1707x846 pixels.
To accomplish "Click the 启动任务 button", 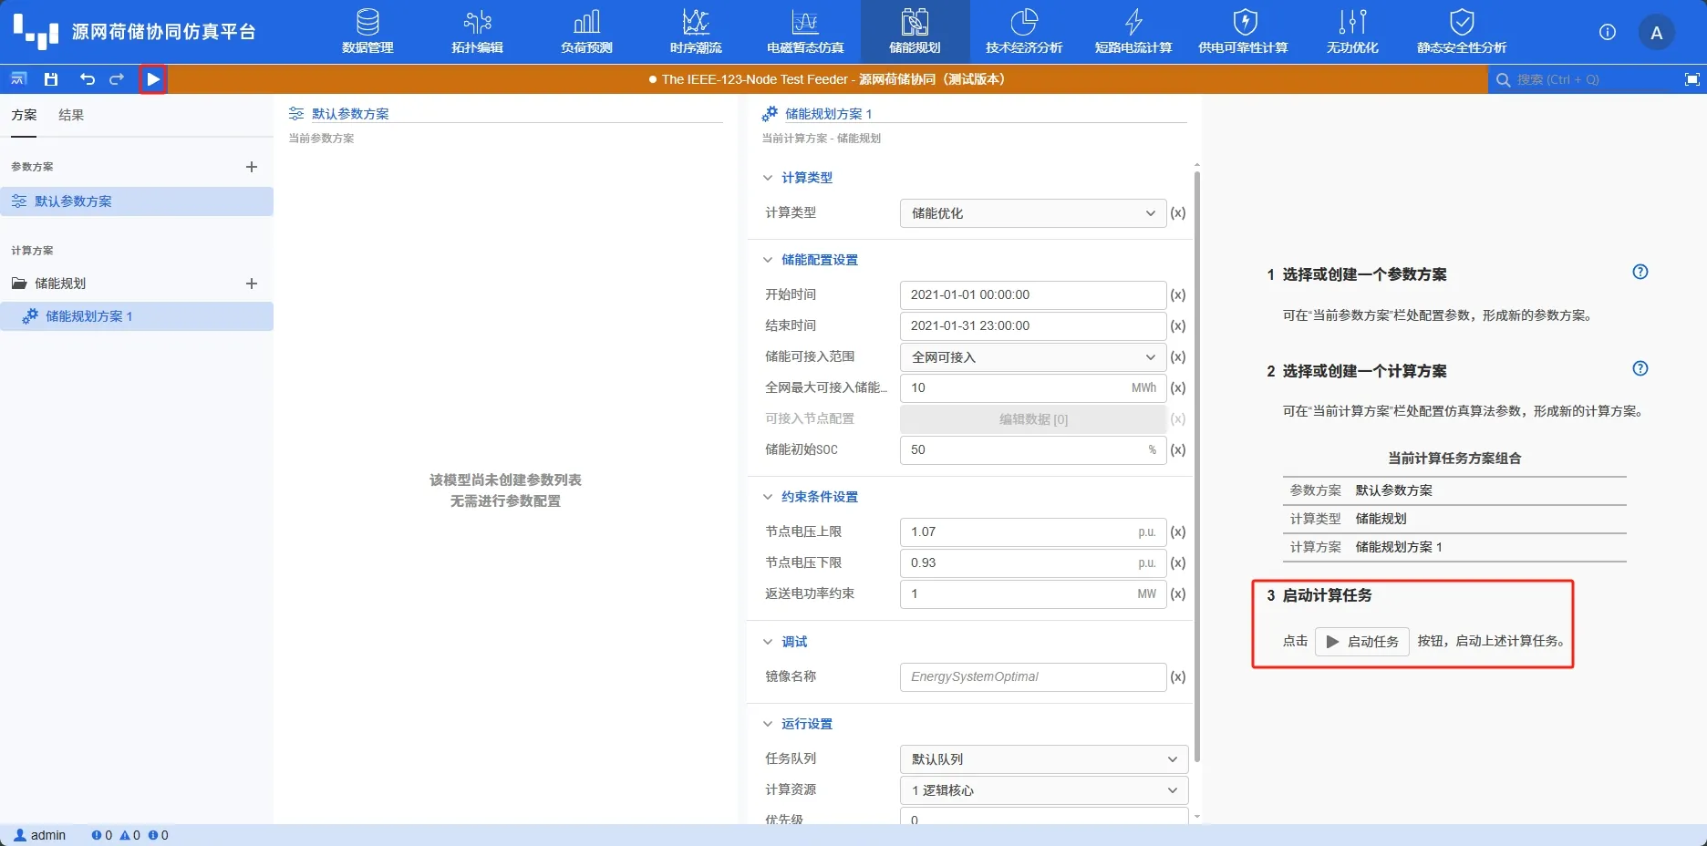I will (1362, 642).
